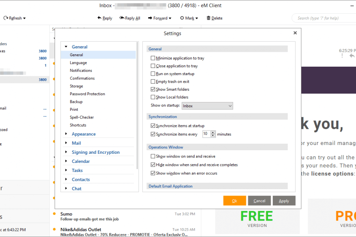Disable Show Smart folders checkbox

coord(153,89)
